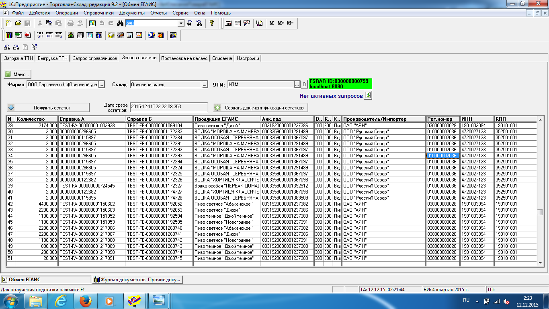Click the colored books journals icon
Viewport: 549px width, 309px height.
point(9,35)
